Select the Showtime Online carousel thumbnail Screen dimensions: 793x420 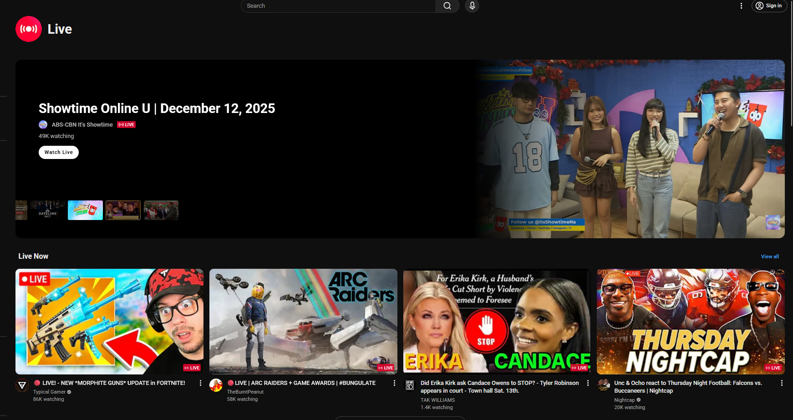click(86, 210)
